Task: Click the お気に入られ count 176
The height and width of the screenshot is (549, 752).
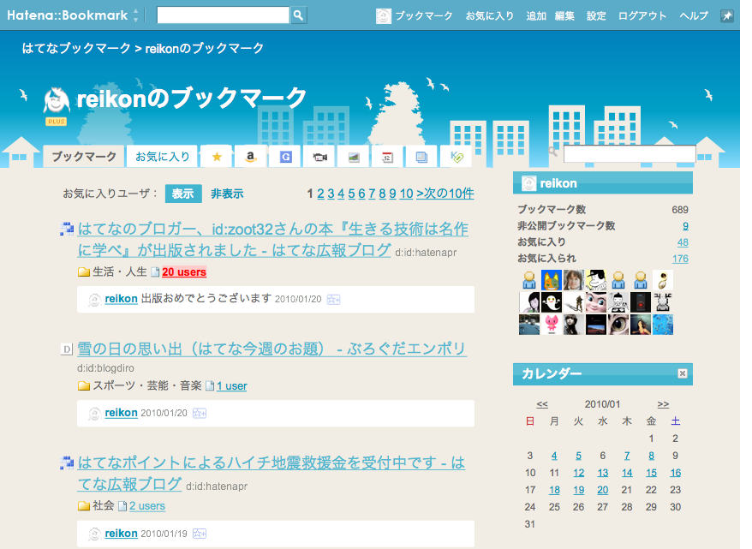Action: (680, 259)
